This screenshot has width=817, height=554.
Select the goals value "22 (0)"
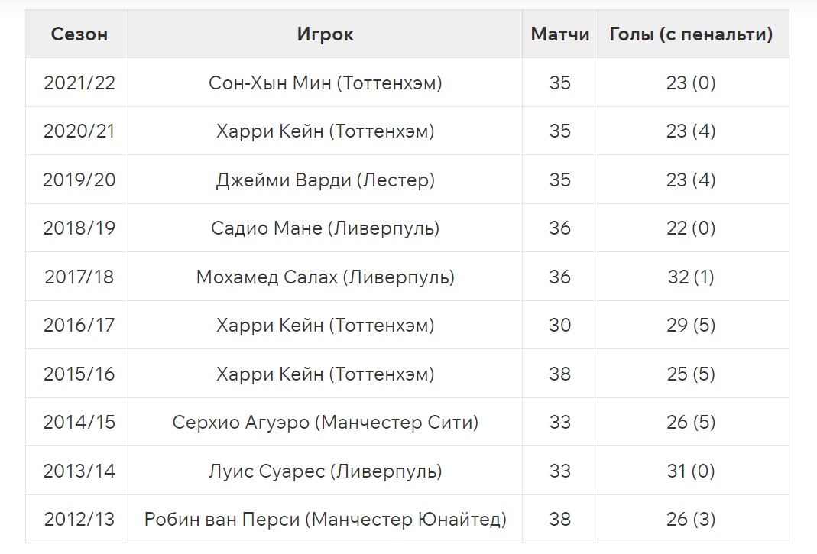point(691,228)
